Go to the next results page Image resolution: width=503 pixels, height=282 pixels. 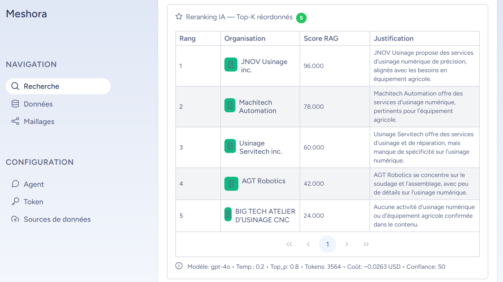tap(347, 244)
